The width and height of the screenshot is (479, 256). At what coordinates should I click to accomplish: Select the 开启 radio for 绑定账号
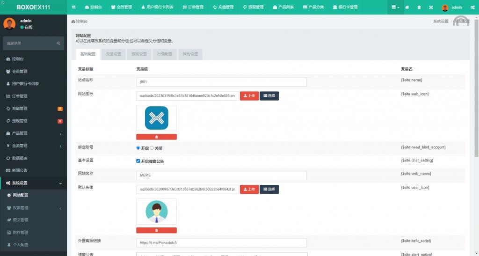coord(138,148)
